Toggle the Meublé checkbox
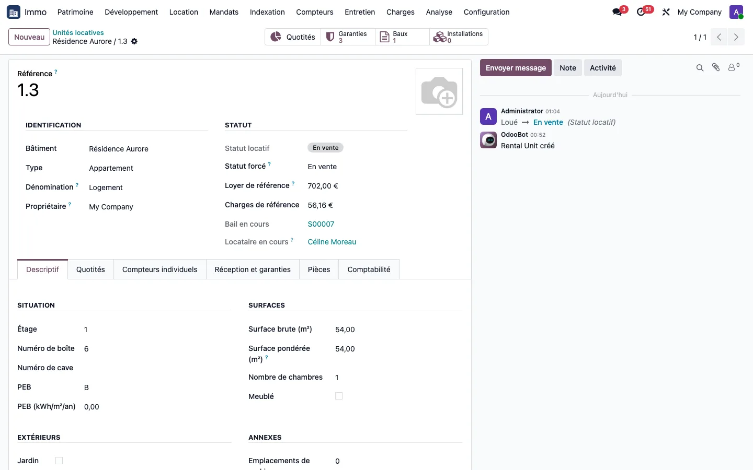 (339, 396)
